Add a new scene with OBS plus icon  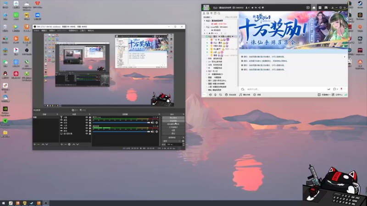(x=35, y=144)
